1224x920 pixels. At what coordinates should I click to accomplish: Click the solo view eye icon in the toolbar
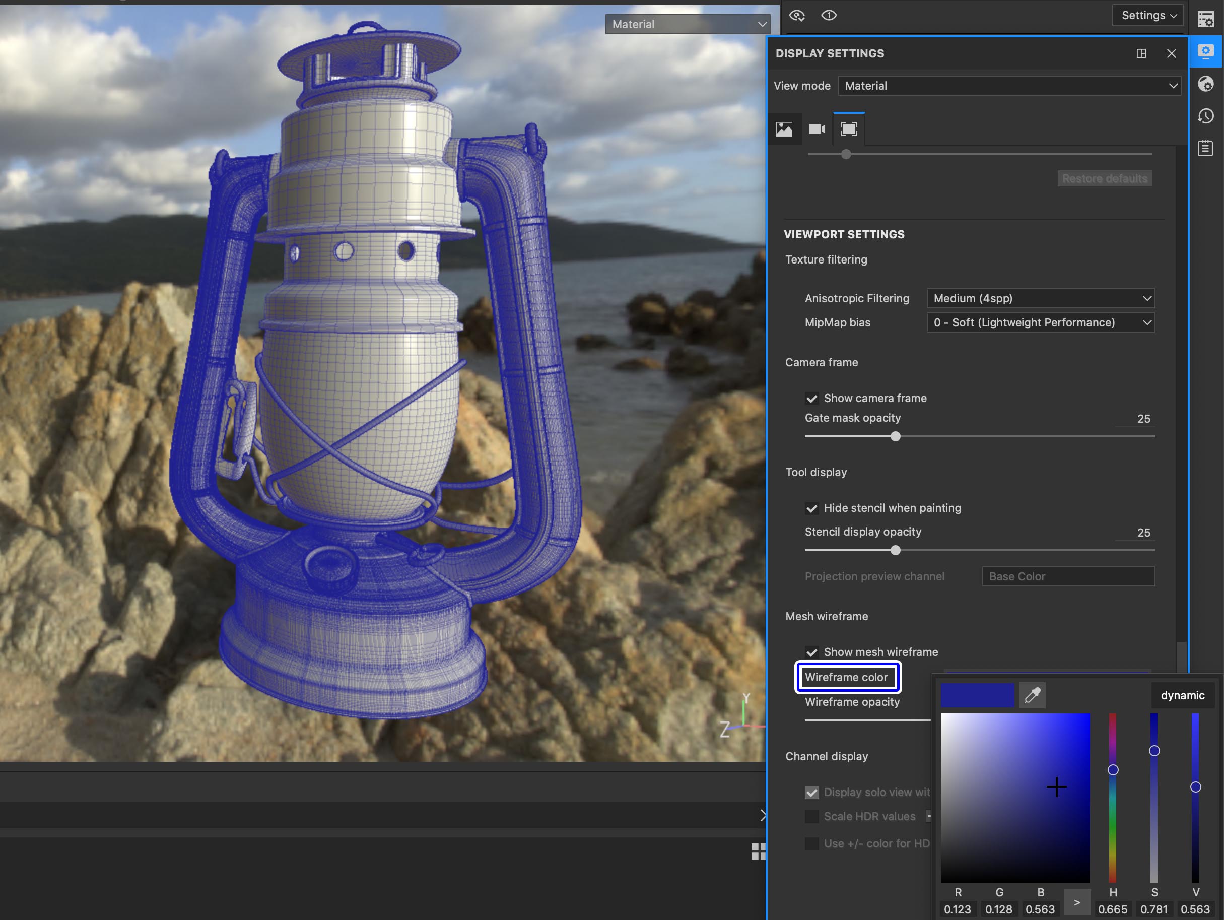829,16
